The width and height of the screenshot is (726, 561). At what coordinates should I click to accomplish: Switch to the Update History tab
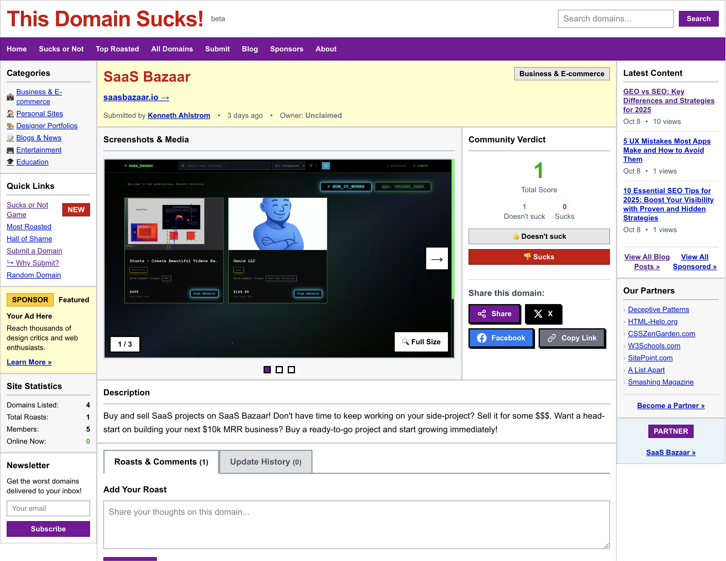click(265, 462)
